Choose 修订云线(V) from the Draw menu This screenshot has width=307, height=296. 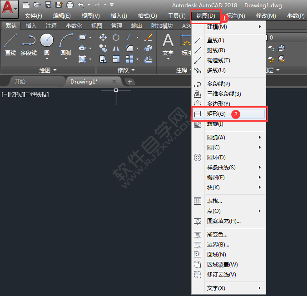coord(228,275)
